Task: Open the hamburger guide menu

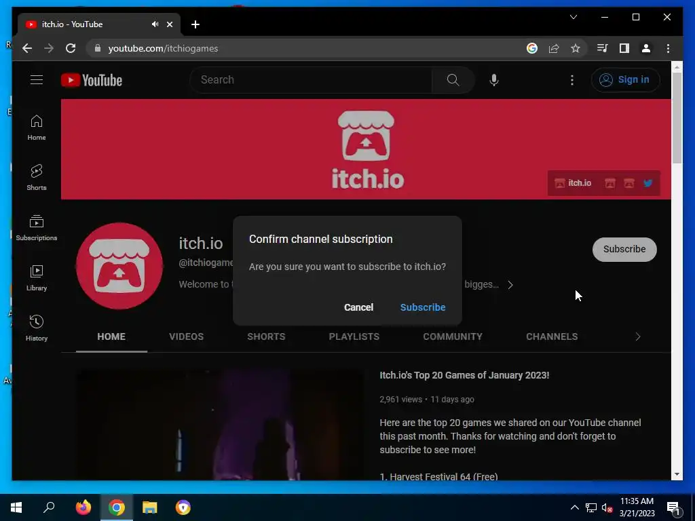Action: click(x=37, y=80)
